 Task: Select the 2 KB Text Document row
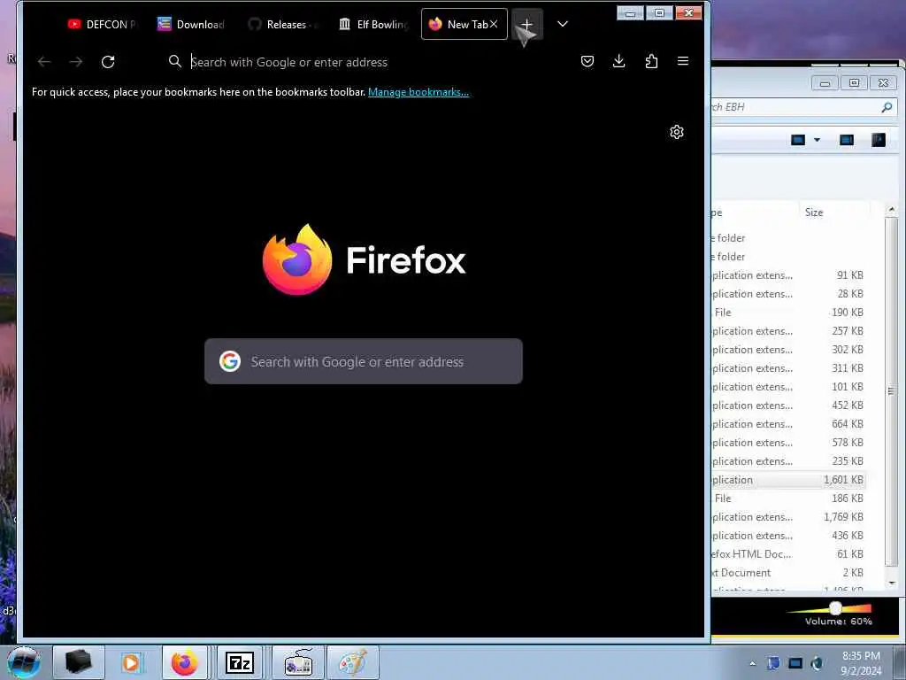coord(788,573)
